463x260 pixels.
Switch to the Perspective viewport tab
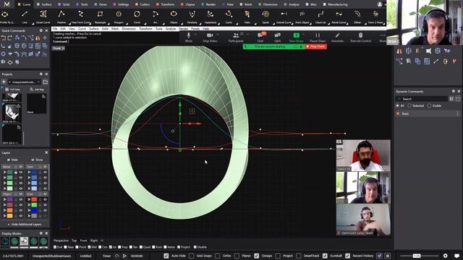pos(61,240)
